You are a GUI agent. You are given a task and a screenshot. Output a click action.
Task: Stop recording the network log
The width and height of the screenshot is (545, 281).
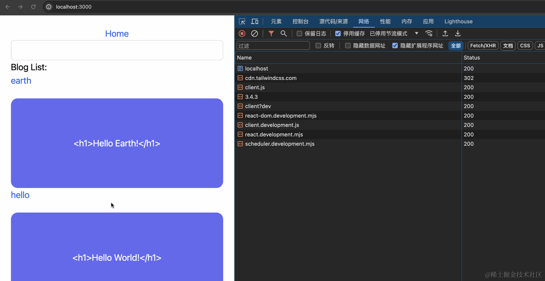pyautogui.click(x=241, y=33)
